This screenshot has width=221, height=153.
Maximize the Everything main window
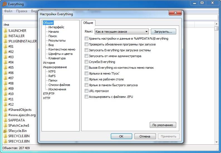pos(202,3)
